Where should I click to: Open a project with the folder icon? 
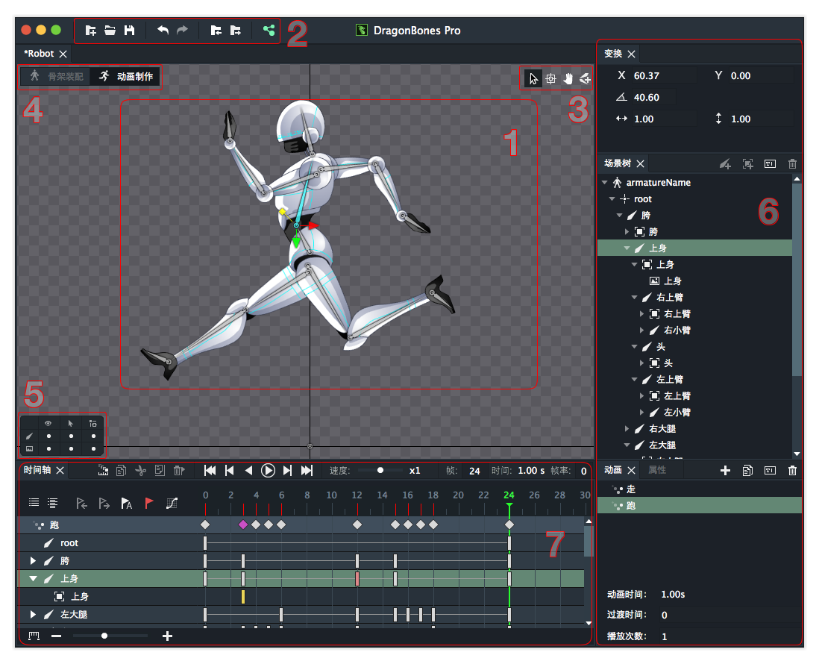click(x=110, y=31)
